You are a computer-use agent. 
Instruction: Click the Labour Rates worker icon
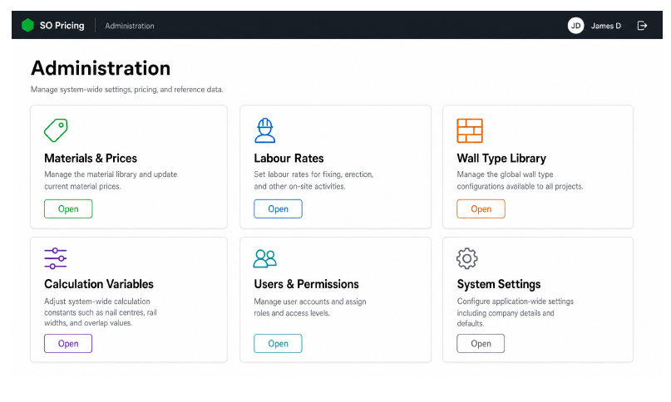click(265, 130)
